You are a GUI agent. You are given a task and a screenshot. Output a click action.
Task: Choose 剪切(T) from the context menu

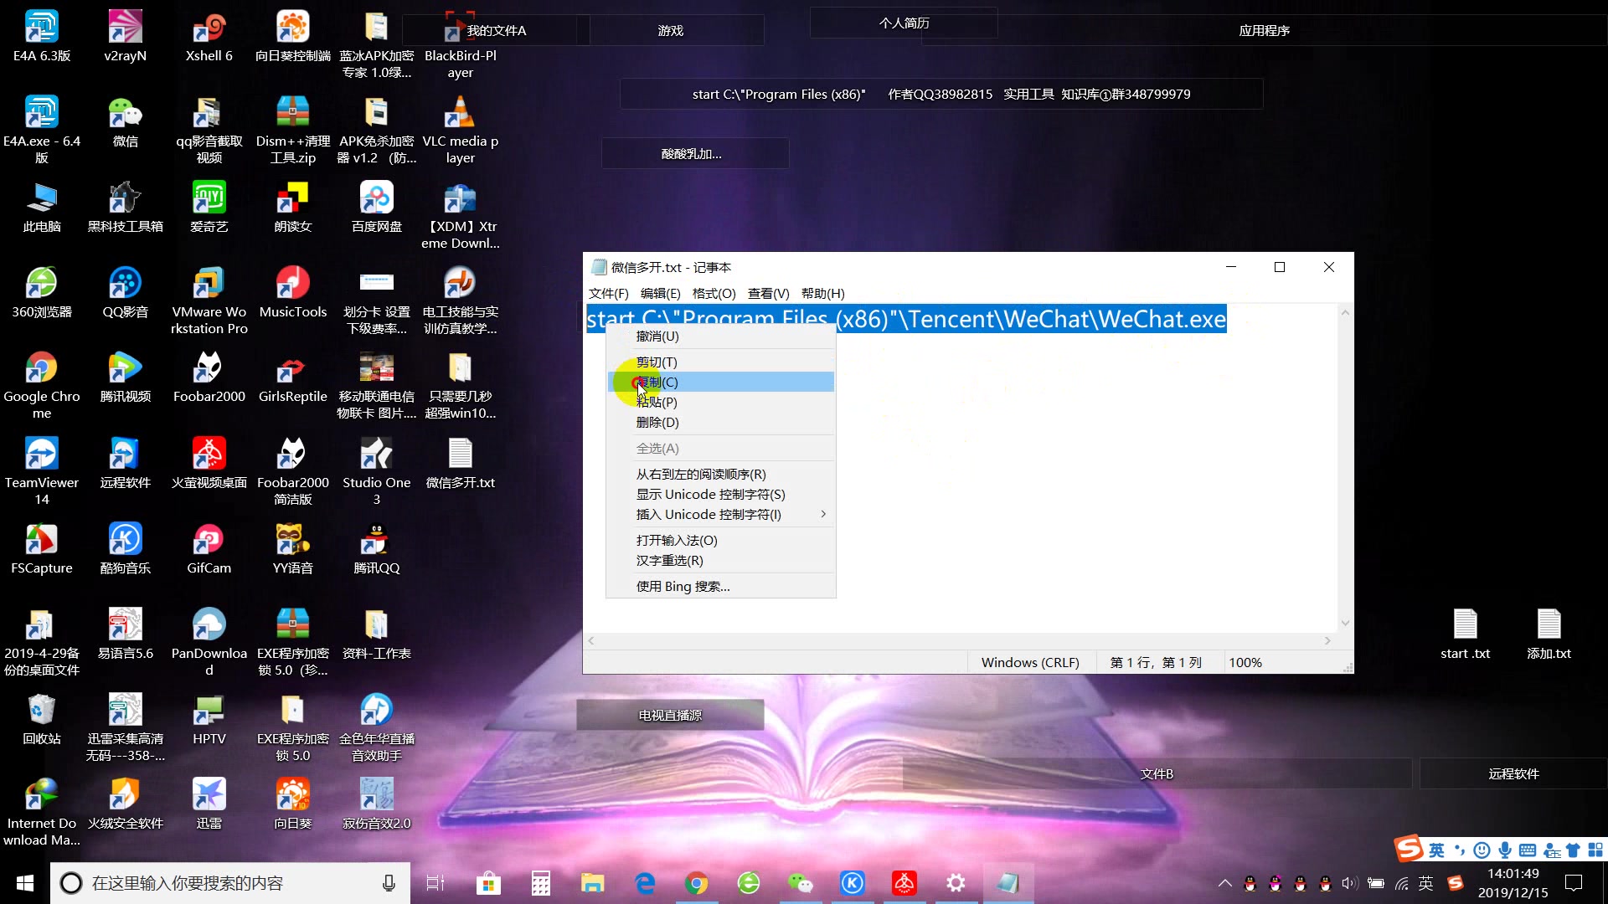coord(720,362)
